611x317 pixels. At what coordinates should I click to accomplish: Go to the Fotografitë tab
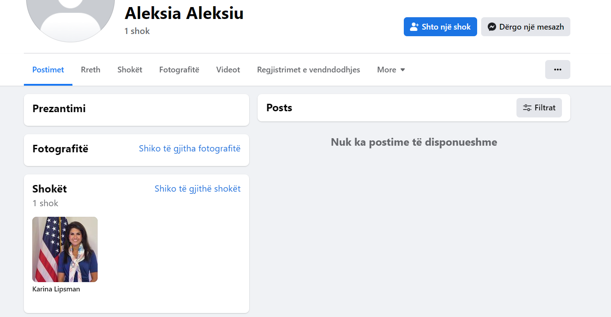(x=179, y=70)
